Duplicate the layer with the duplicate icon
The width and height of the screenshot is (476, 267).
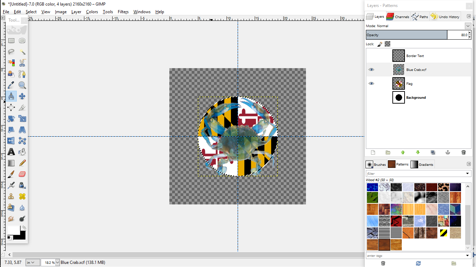click(x=433, y=152)
